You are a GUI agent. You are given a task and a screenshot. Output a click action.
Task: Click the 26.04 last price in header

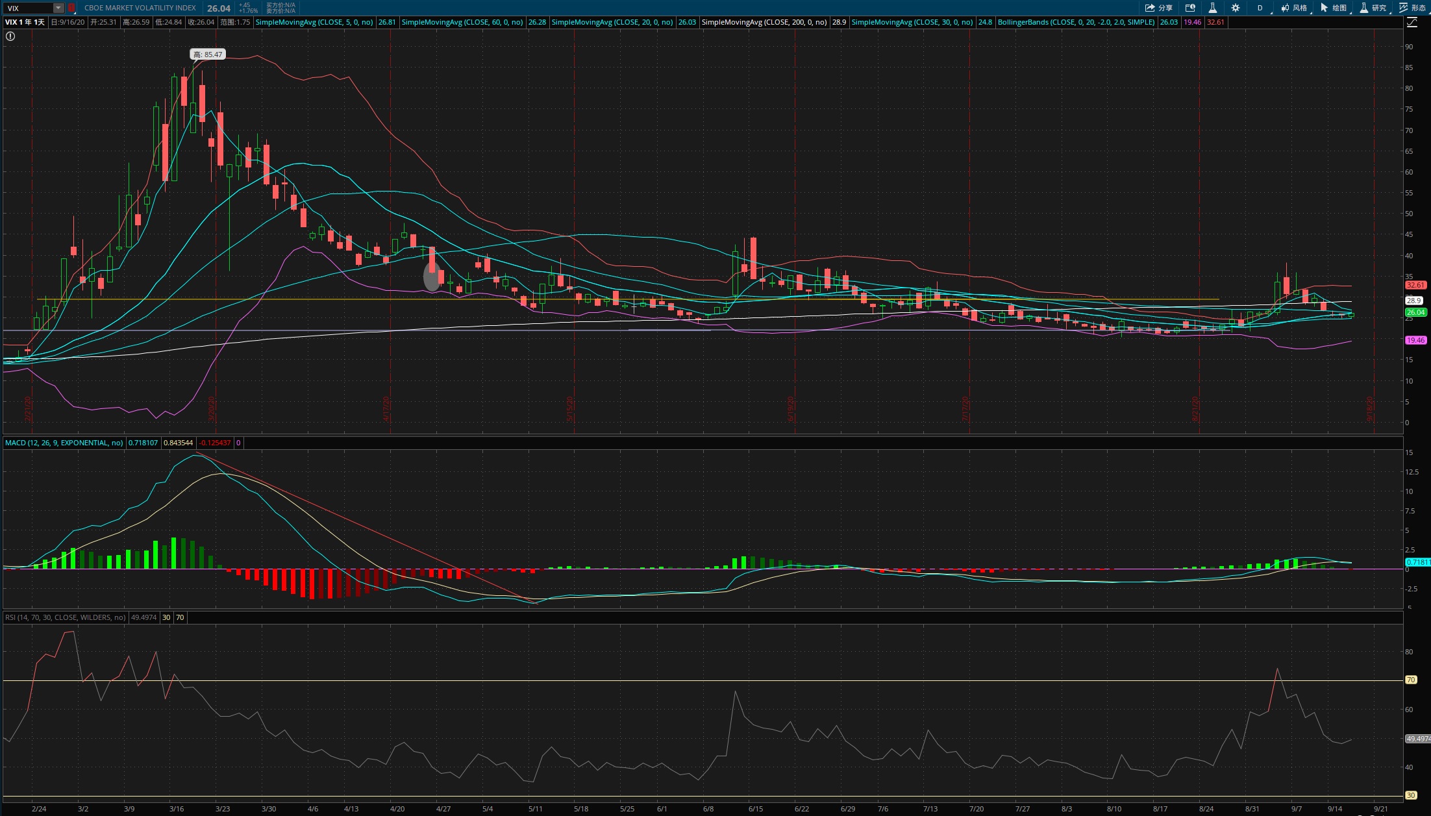tap(219, 8)
